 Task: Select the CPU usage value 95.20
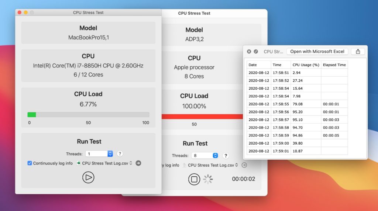coord(306,112)
